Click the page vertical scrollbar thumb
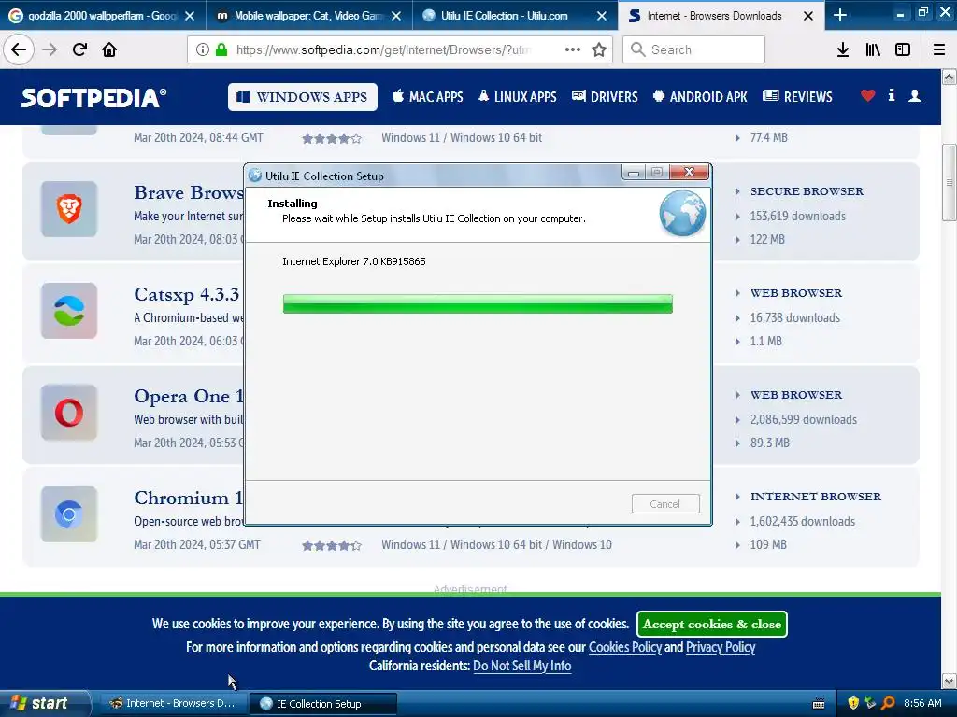957x717 pixels. [950, 182]
